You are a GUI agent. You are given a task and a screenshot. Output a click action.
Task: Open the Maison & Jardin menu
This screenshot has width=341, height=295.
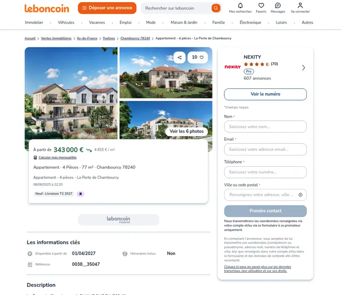tap(184, 22)
